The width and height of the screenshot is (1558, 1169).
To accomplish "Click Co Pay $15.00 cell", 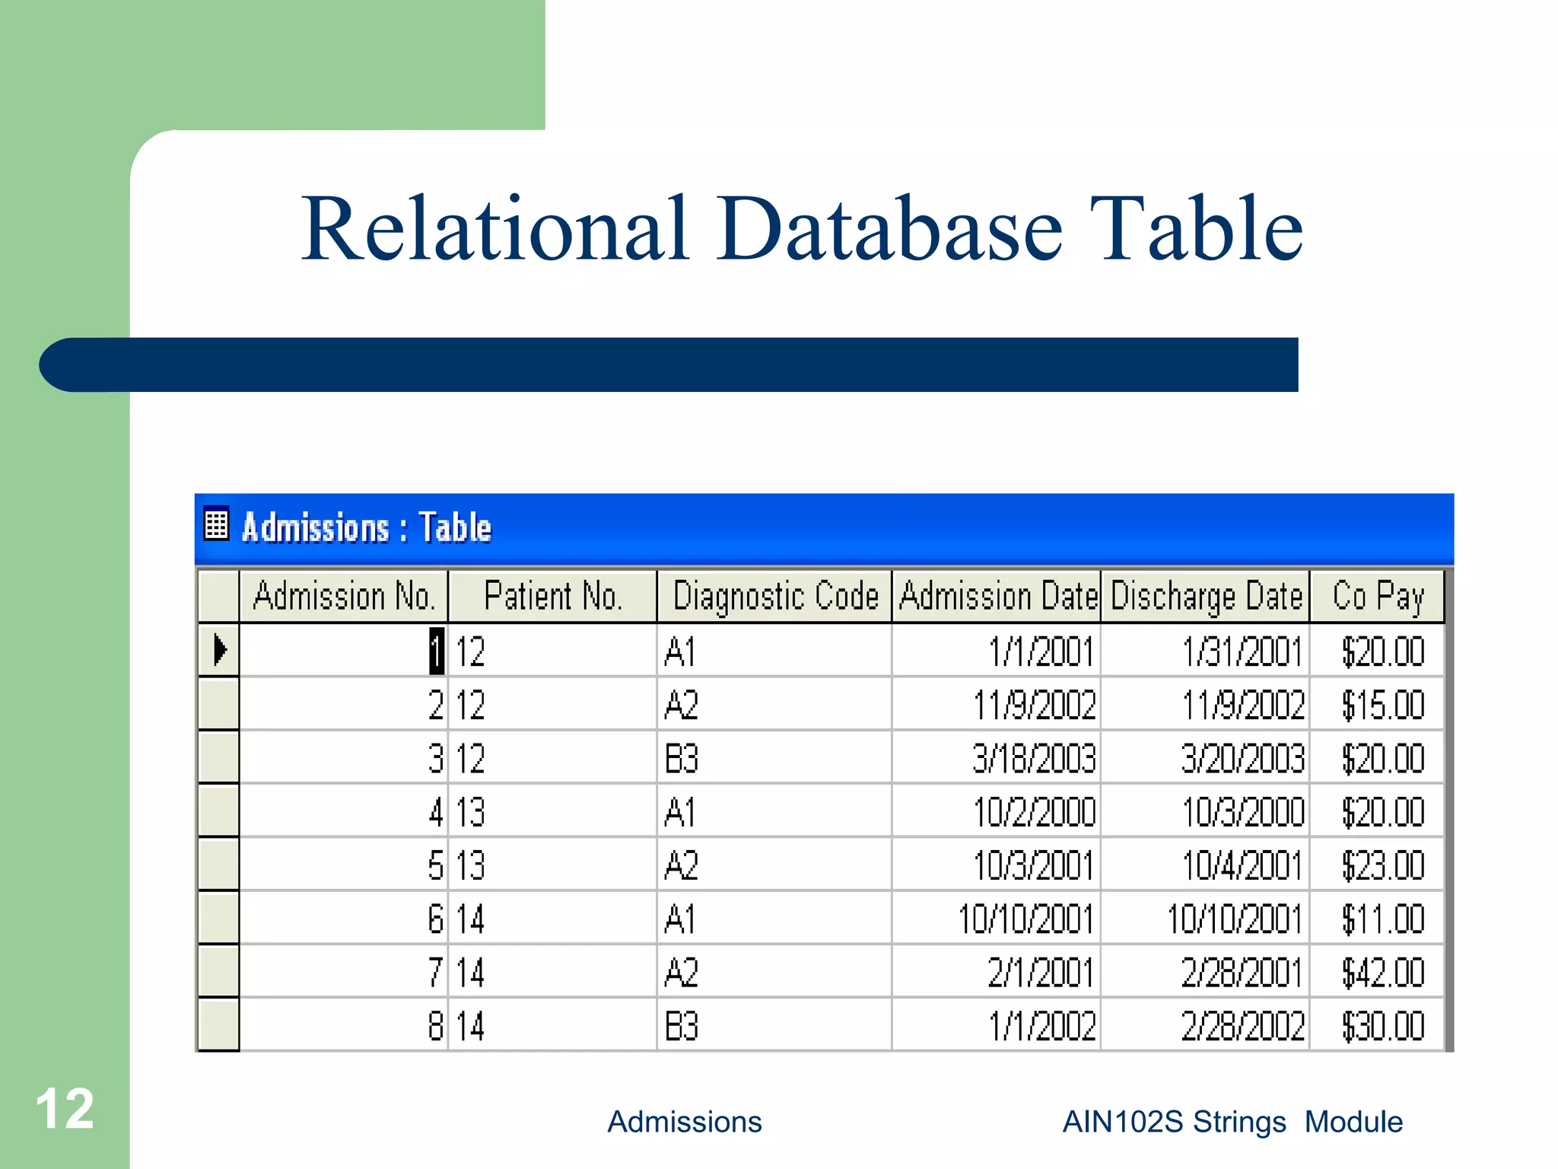I will pos(1378,704).
